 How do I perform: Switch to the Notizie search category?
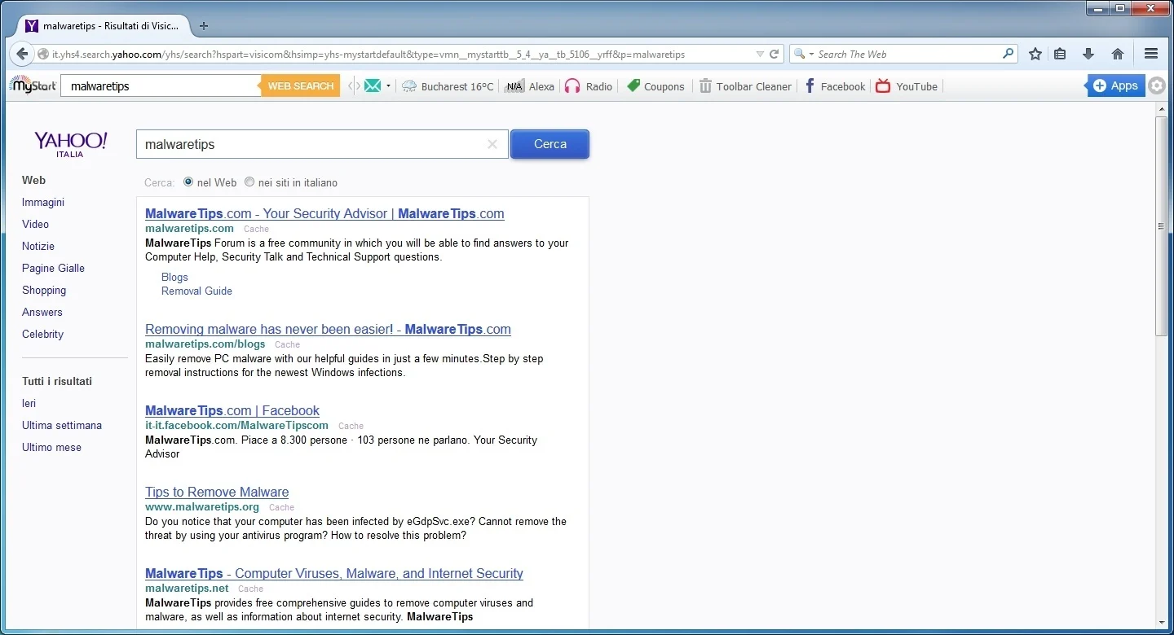38,246
